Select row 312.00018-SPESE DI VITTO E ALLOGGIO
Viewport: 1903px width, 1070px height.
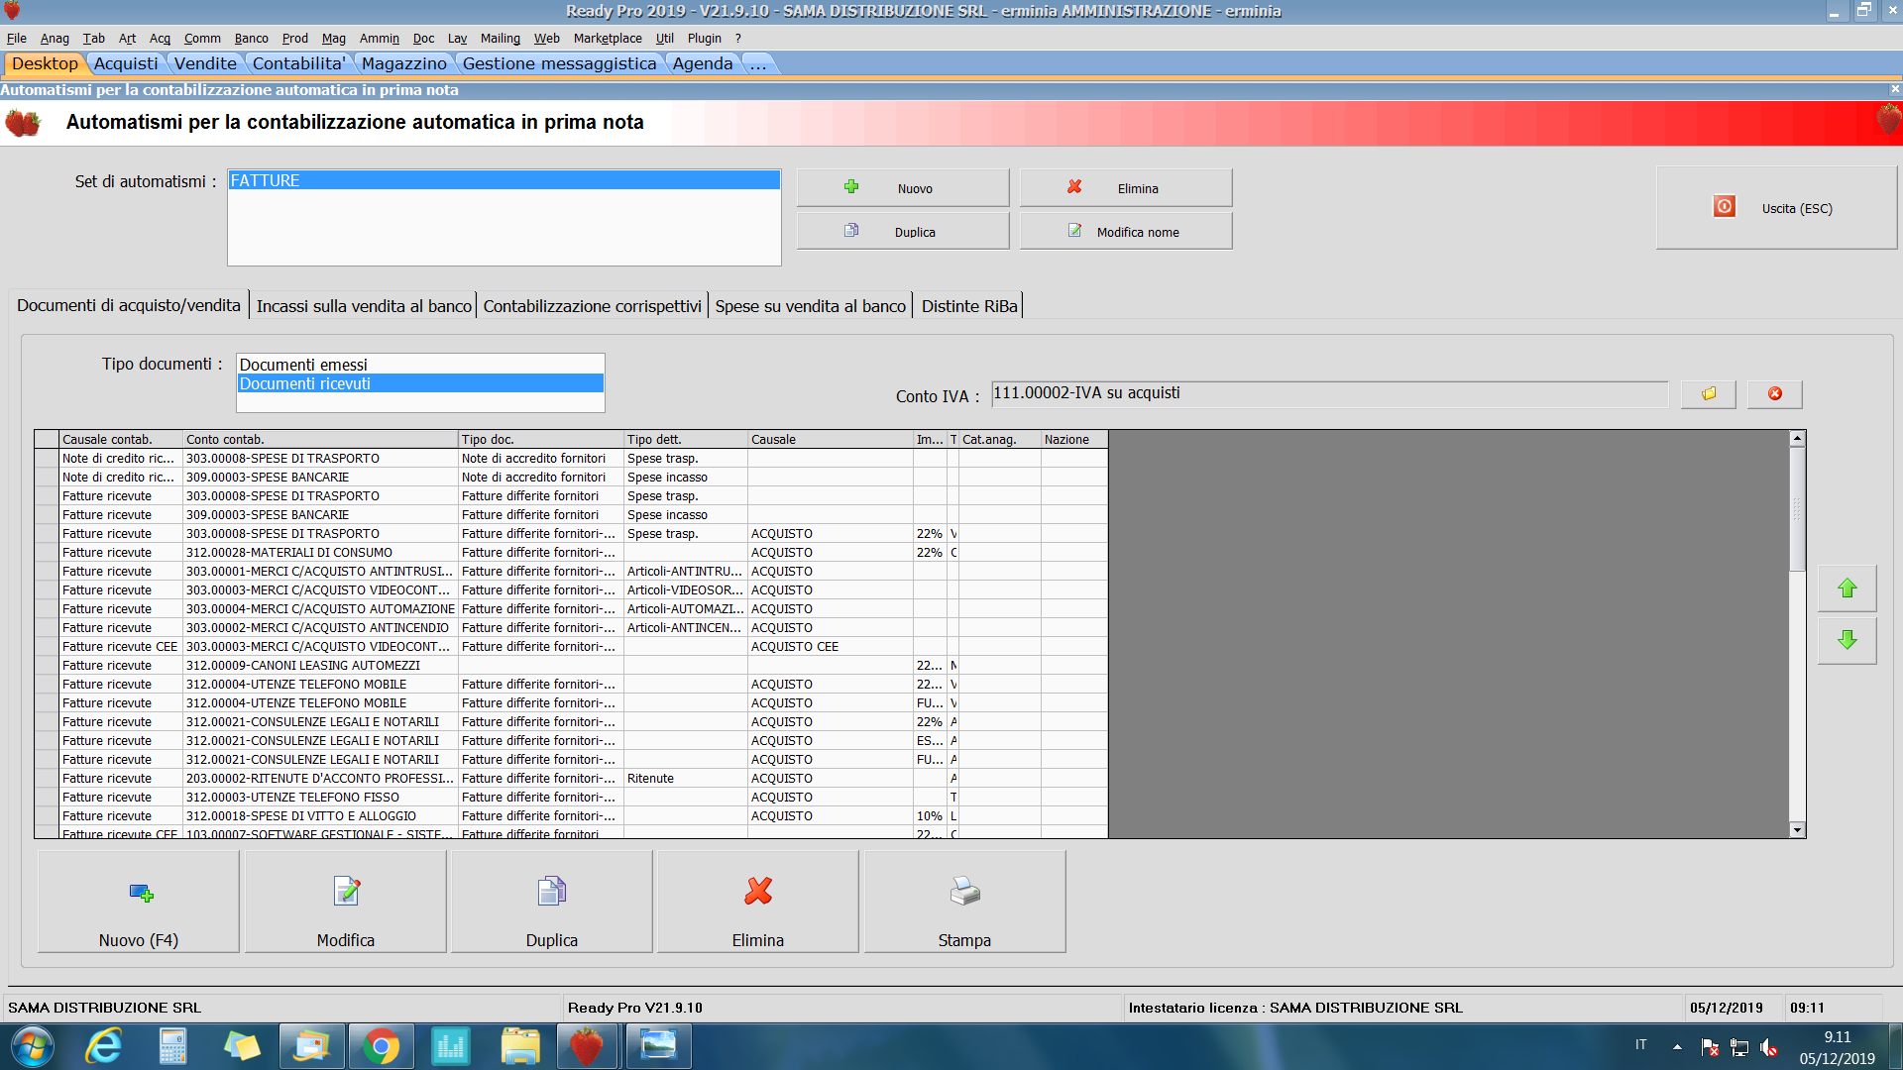tap(571, 815)
